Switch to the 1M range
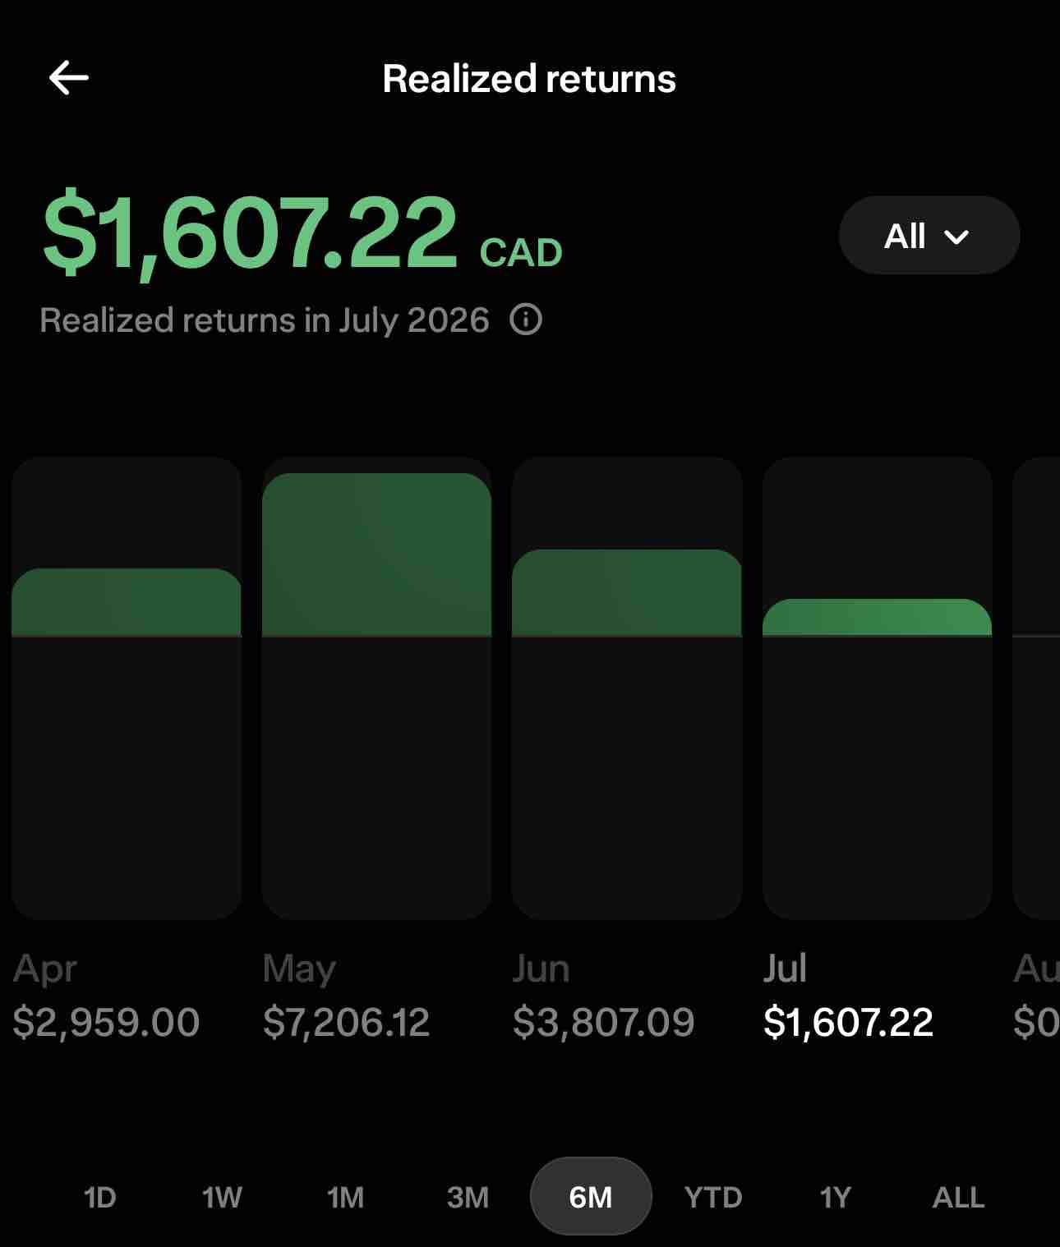Viewport: 1060px width, 1247px height. pos(345,1197)
